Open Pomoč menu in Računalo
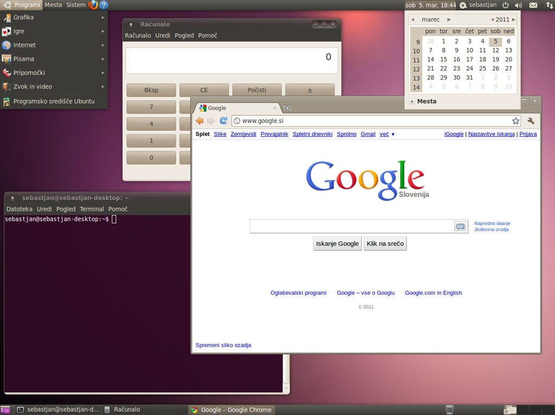 (x=208, y=35)
